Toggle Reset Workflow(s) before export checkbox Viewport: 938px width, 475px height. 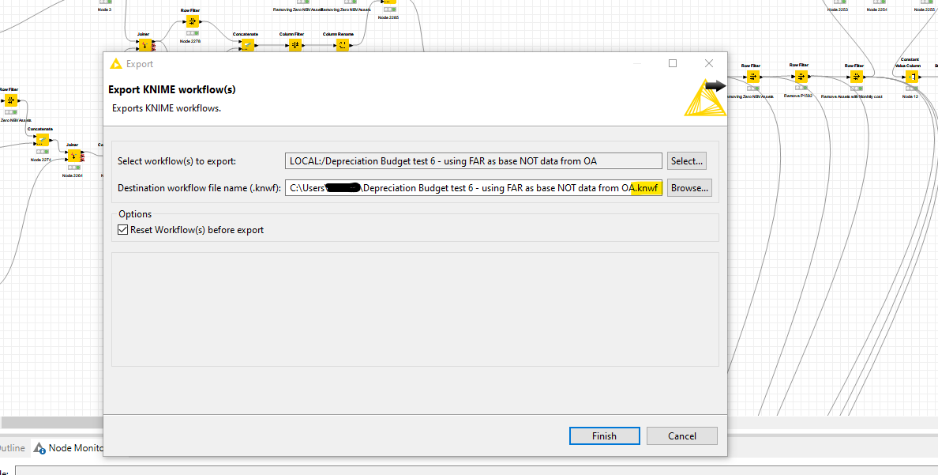point(122,230)
